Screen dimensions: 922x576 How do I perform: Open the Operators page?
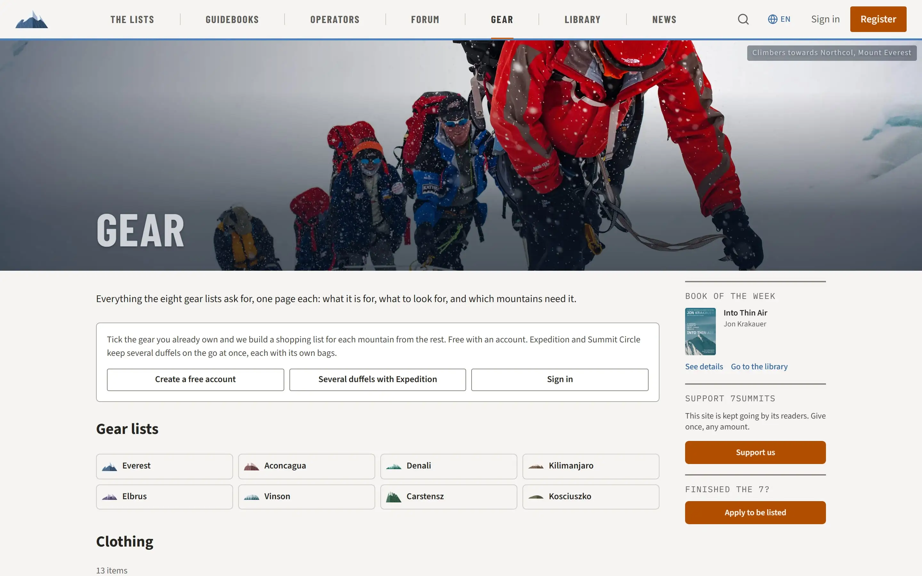point(335,20)
